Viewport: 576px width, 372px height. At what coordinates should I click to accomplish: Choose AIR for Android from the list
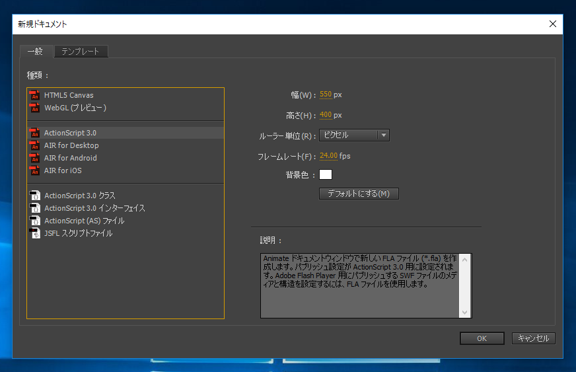[x=126, y=158]
